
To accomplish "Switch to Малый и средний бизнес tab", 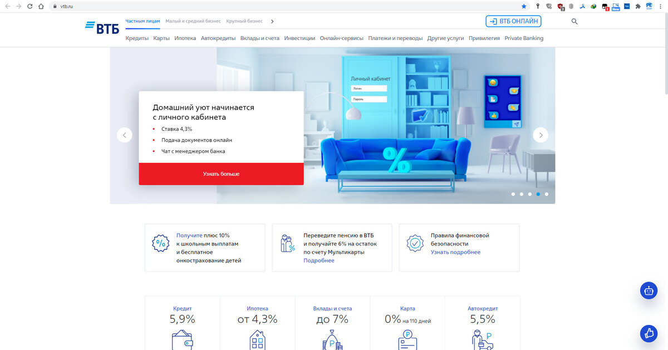I will 193,21.
